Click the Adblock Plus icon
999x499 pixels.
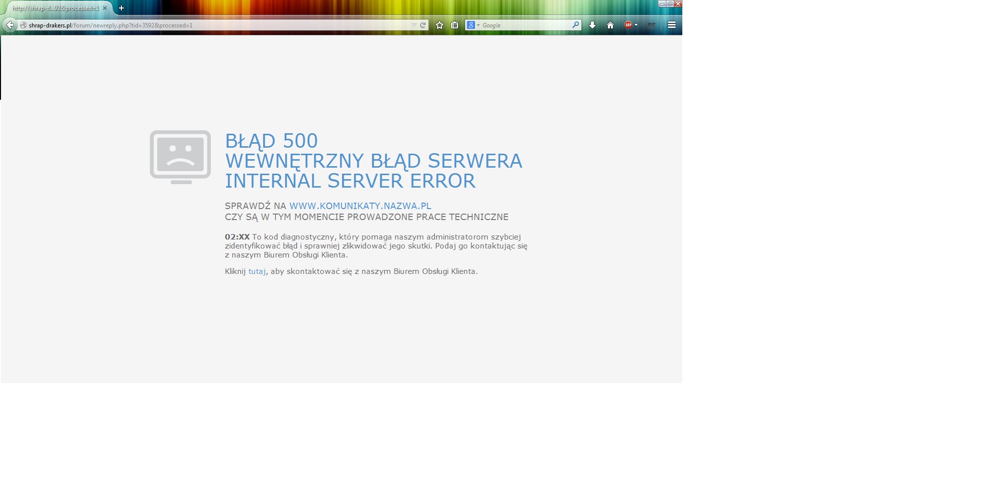point(628,25)
